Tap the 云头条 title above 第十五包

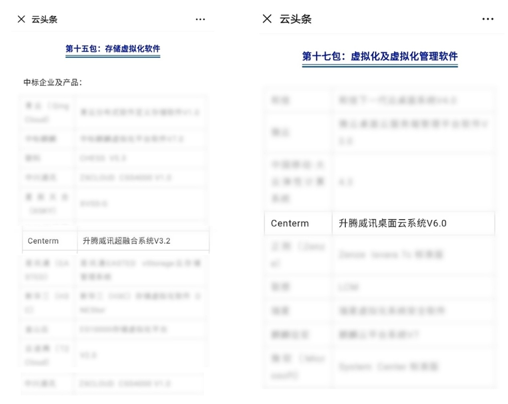(44, 19)
